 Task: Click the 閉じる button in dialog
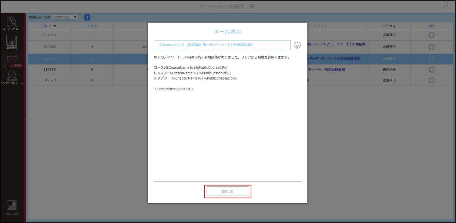[x=228, y=192]
